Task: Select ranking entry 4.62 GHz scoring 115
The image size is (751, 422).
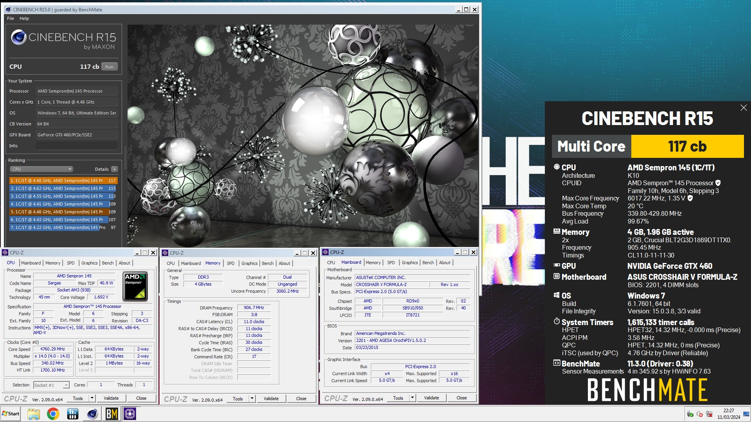Action: click(x=63, y=188)
